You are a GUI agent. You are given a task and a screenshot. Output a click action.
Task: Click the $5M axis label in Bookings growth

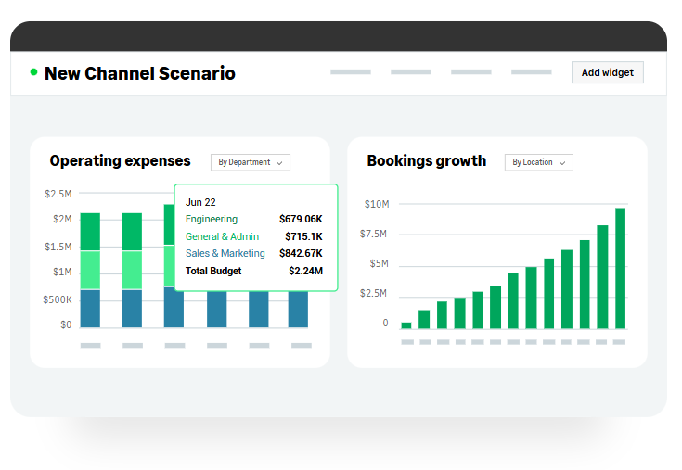point(379,263)
